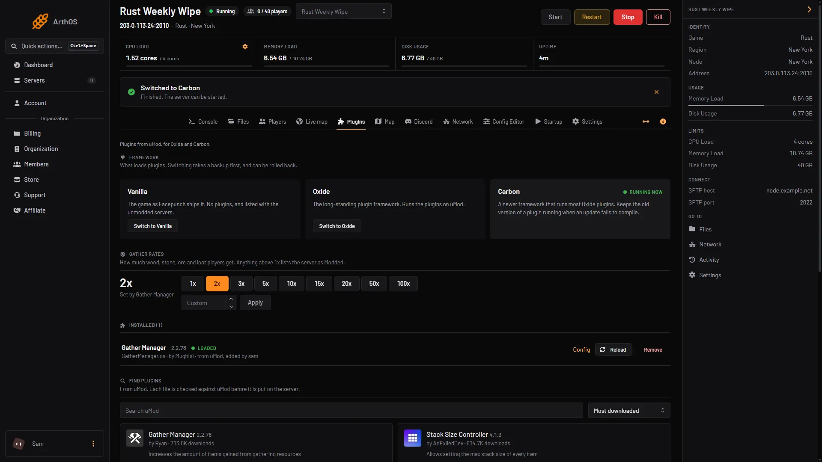This screenshot has width=822, height=462.
Task: Focus the Custom gather rate field
Action: (204, 302)
